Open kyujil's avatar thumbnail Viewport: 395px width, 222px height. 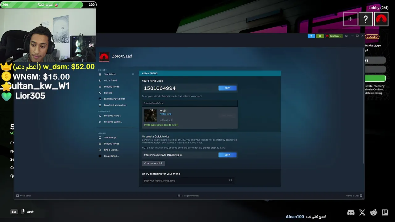tap(150, 115)
